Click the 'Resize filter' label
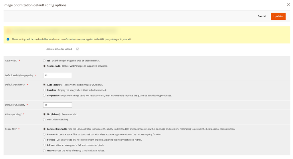Screen dimensions: 293x159 (x=11, y=129)
